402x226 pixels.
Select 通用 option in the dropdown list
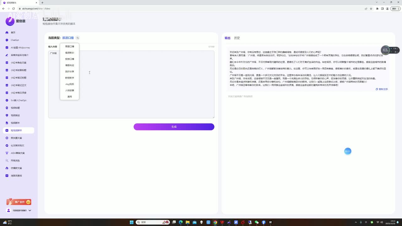(x=69, y=97)
